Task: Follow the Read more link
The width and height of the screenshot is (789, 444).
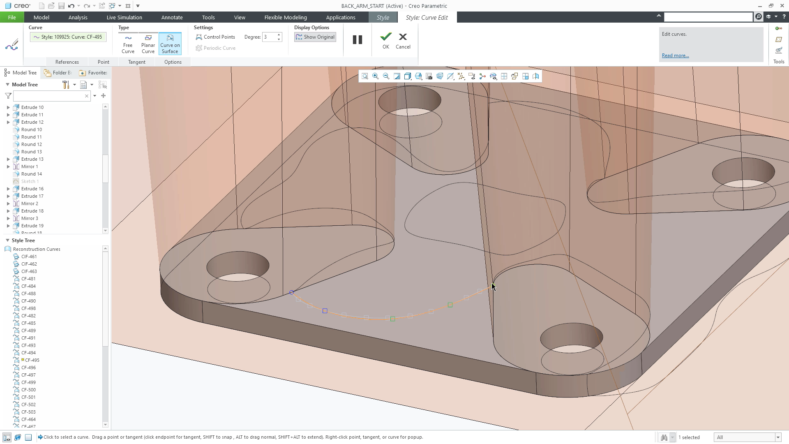Action: [675, 55]
